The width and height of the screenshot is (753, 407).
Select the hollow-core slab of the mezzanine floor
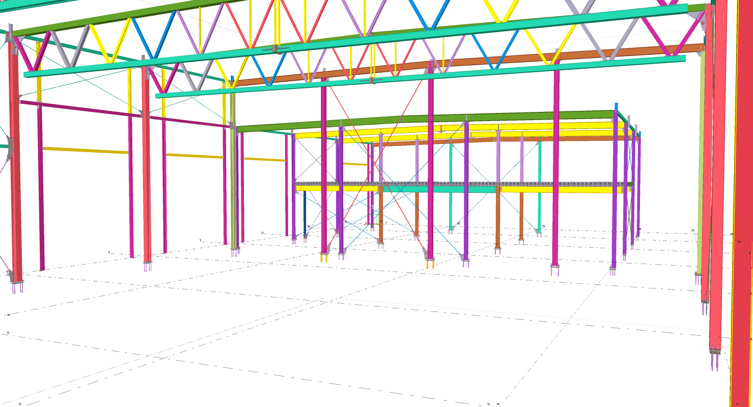coord(458,184)
